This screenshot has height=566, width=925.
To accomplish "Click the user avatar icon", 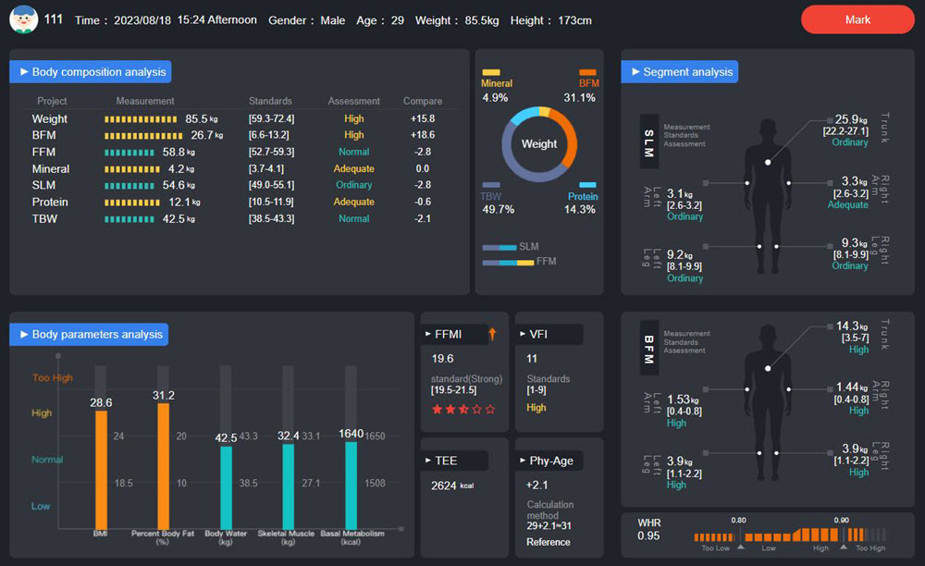I will (24, 19).
